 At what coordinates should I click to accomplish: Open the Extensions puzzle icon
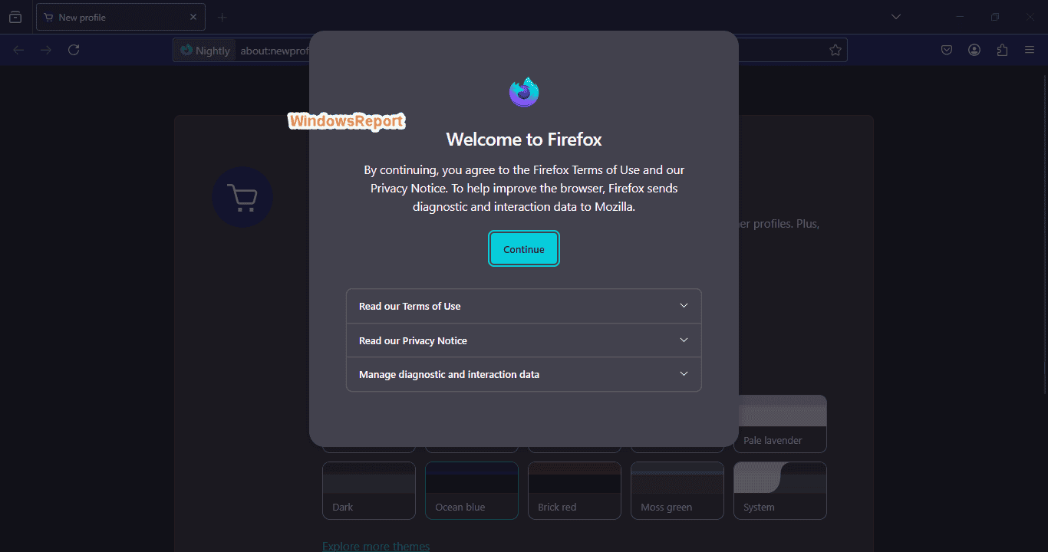click(x=1002, y=50)
